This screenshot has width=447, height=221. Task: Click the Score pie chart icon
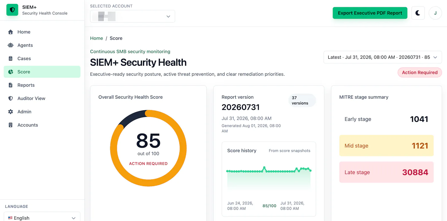(x=11, y=72)
